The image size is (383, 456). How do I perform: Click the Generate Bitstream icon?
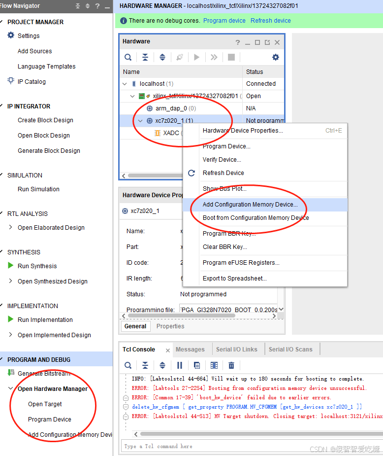(11, 373)
